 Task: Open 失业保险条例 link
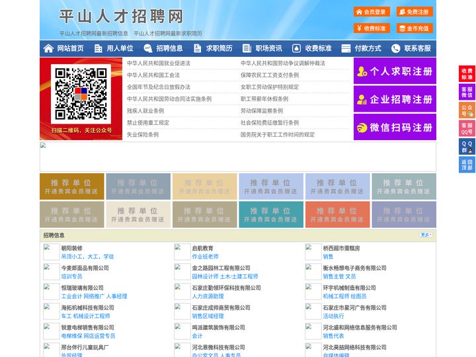point(143,134)
